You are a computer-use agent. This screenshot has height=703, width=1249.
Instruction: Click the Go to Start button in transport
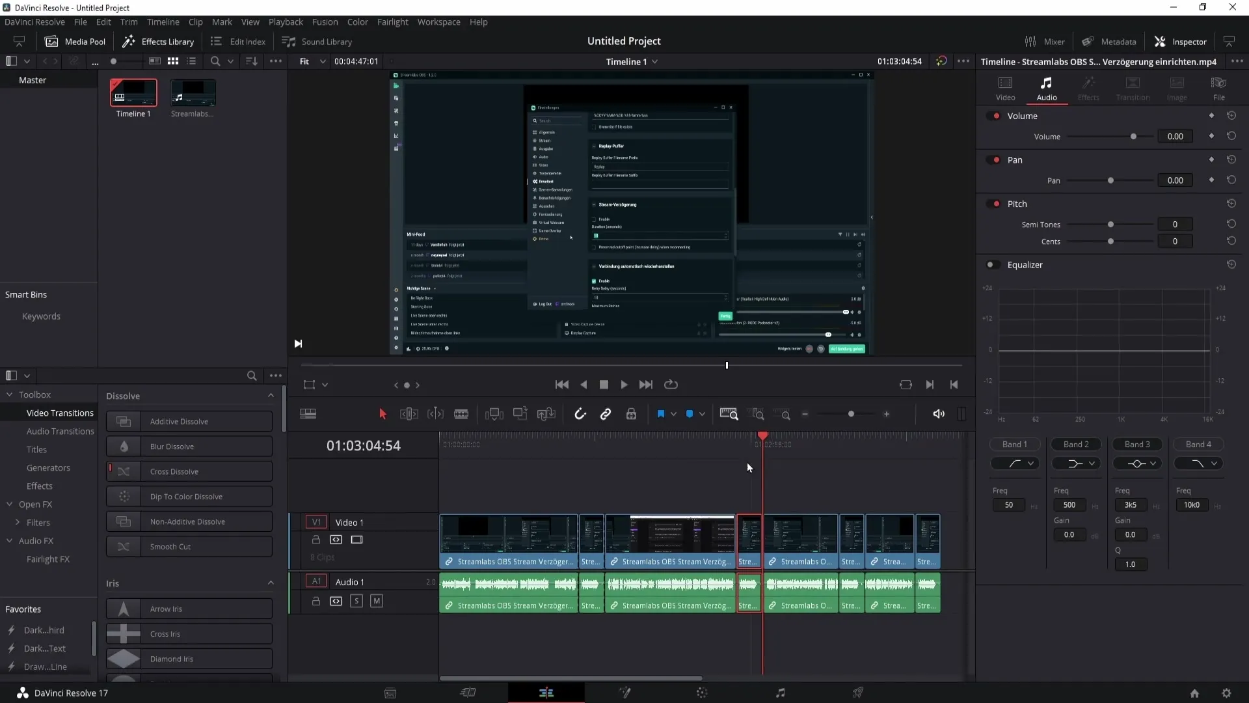click(x=562, y=383)
